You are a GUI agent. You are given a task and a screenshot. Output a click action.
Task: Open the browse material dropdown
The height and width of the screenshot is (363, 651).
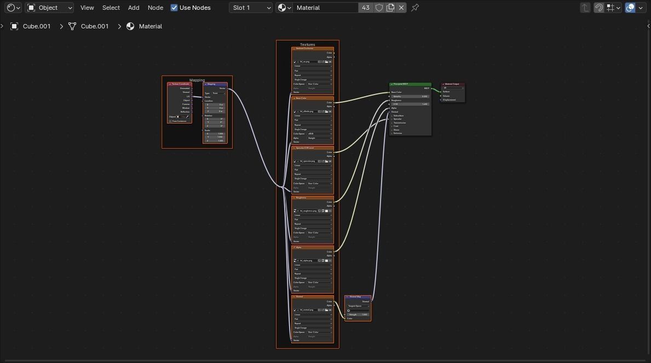[x=284, y=8]
